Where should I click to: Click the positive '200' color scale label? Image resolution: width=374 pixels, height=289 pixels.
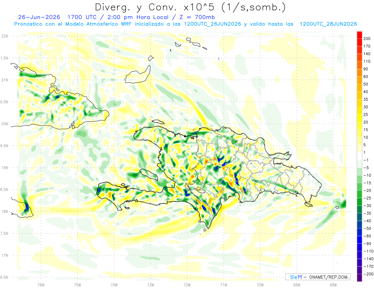click(367, 39)
